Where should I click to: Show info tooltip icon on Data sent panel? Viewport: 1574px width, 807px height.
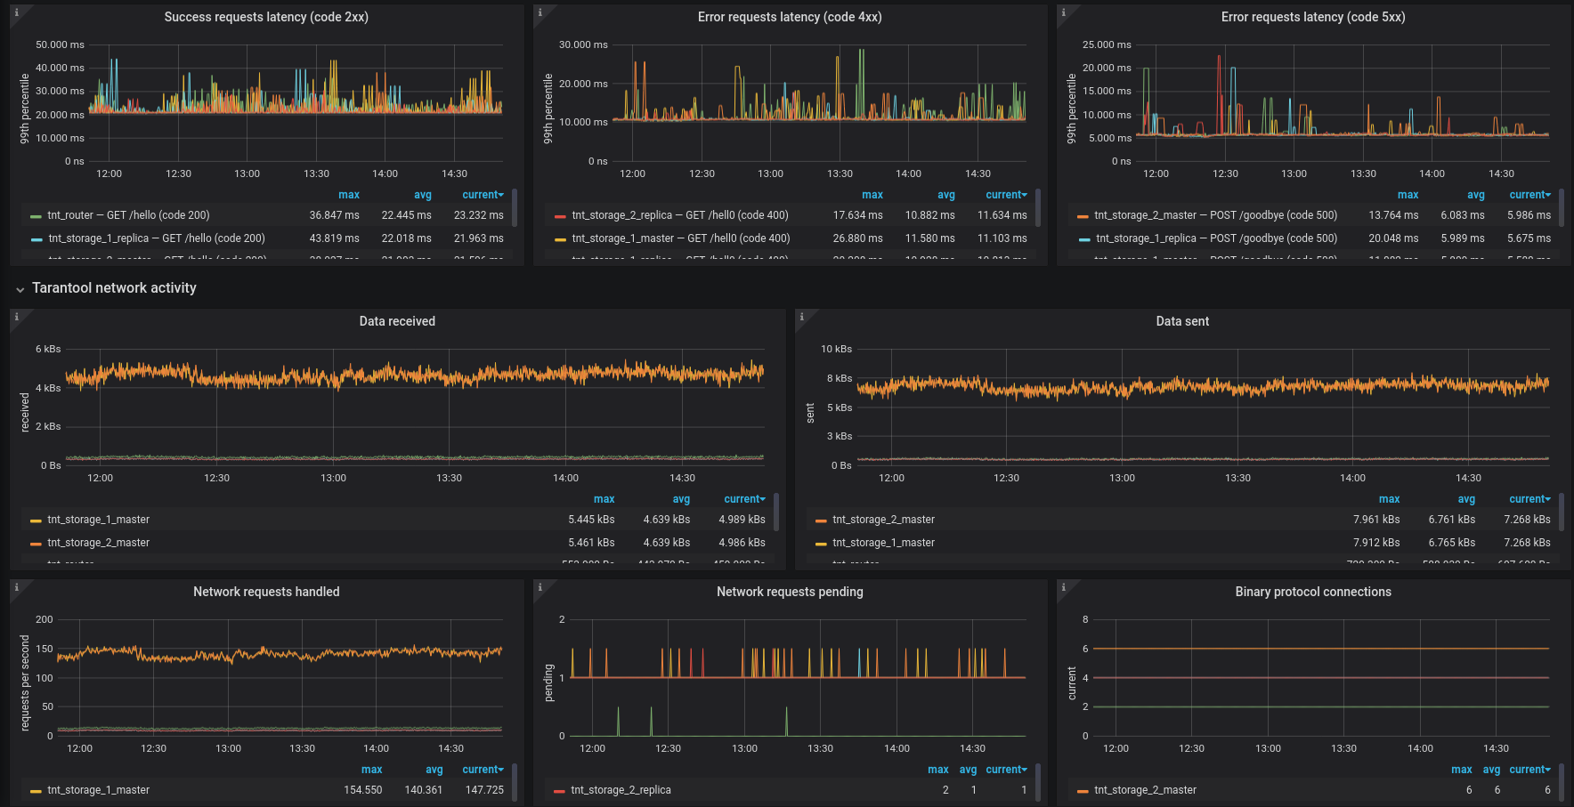point(801,317)
